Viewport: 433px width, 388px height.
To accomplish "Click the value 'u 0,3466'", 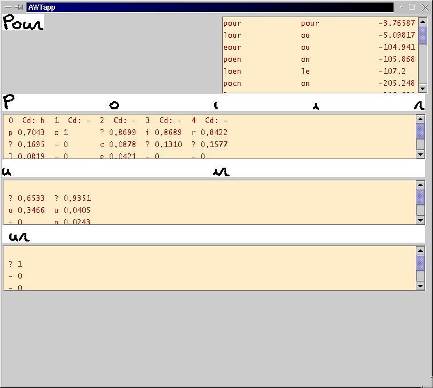I will 26,210.
